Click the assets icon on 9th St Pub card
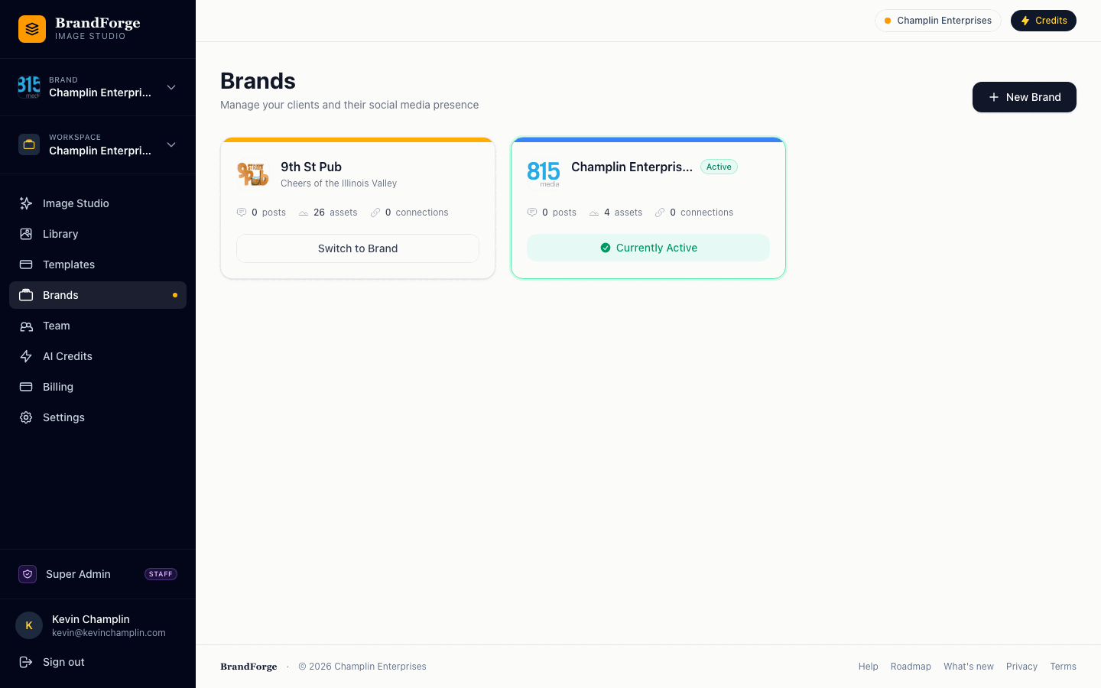 pos(304,213)
